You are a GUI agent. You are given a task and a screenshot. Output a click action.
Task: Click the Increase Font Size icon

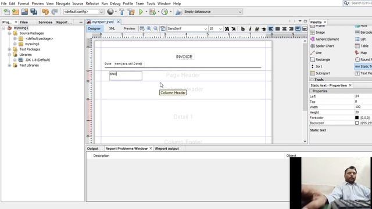(227, 29)
